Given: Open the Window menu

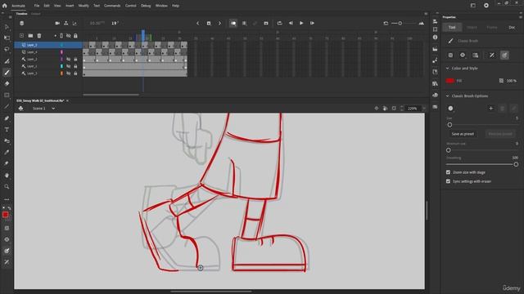Looking at the screenshot, I should coord(161,6).
